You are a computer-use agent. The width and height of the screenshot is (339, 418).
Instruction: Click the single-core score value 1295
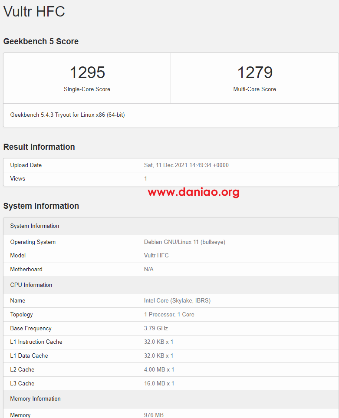click(x=87, y=72)
